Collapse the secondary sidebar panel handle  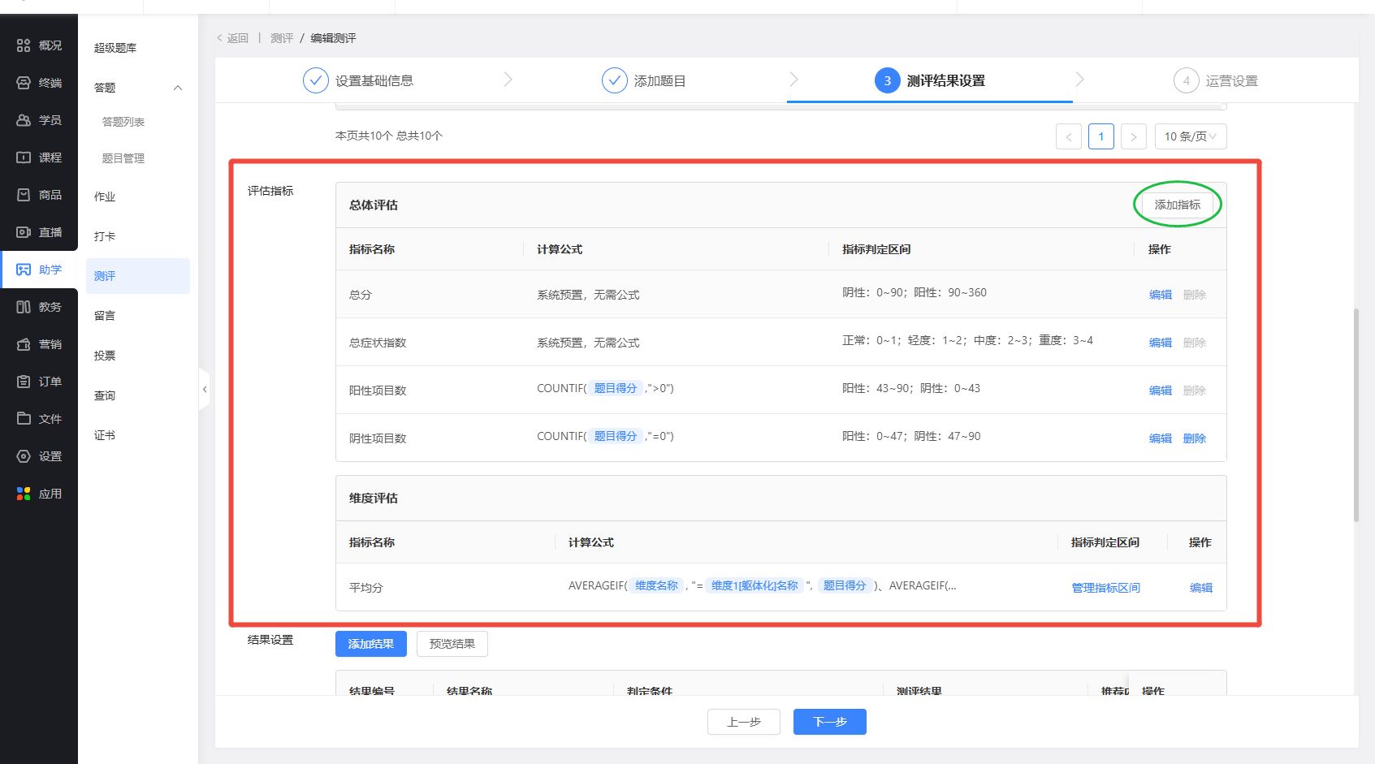tap(205, 390)
